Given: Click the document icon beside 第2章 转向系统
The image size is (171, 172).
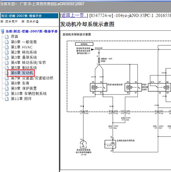Looking at the screenshot, I should tap(7, 52).
